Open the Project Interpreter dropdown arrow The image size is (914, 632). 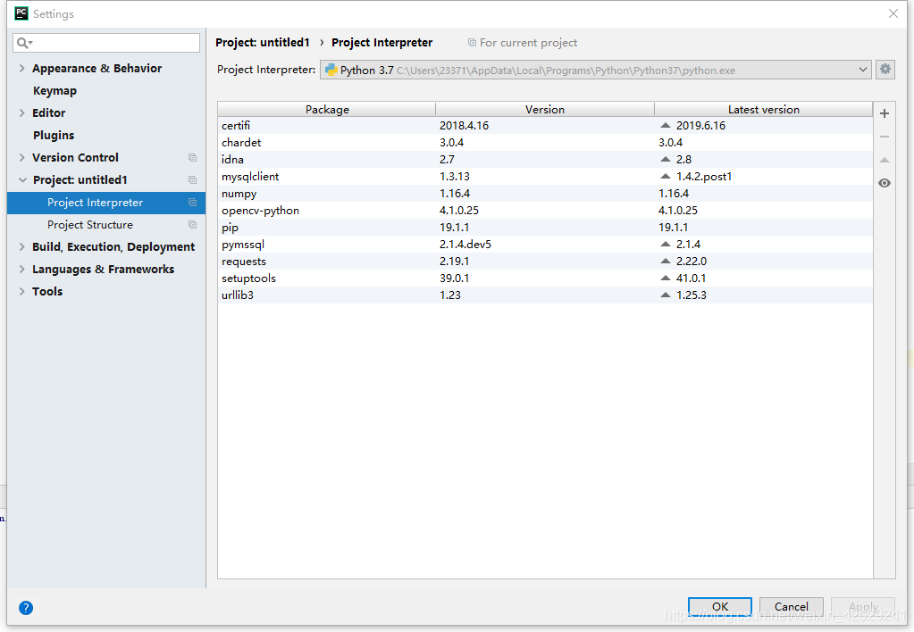click(x=863, y=70)
